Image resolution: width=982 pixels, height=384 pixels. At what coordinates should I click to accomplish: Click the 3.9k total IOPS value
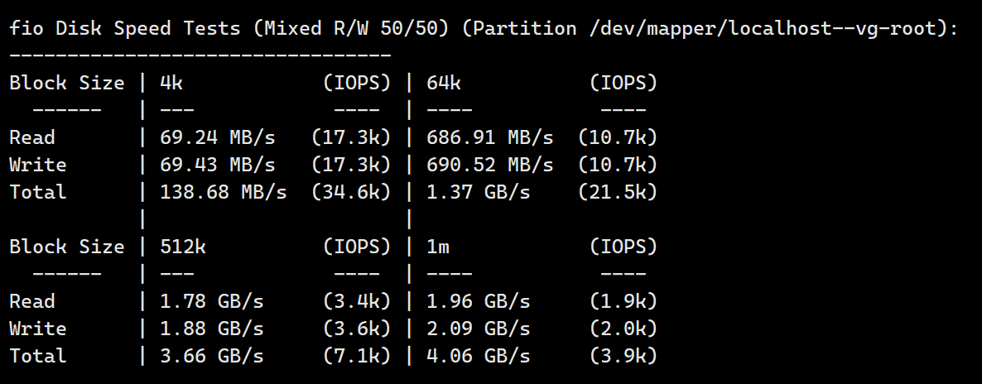pos(623,357)
